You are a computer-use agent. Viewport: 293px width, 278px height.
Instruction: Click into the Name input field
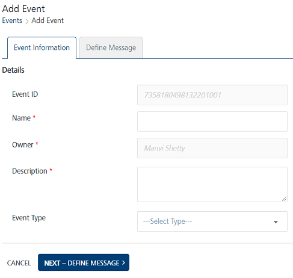click(x=212, y=122)
